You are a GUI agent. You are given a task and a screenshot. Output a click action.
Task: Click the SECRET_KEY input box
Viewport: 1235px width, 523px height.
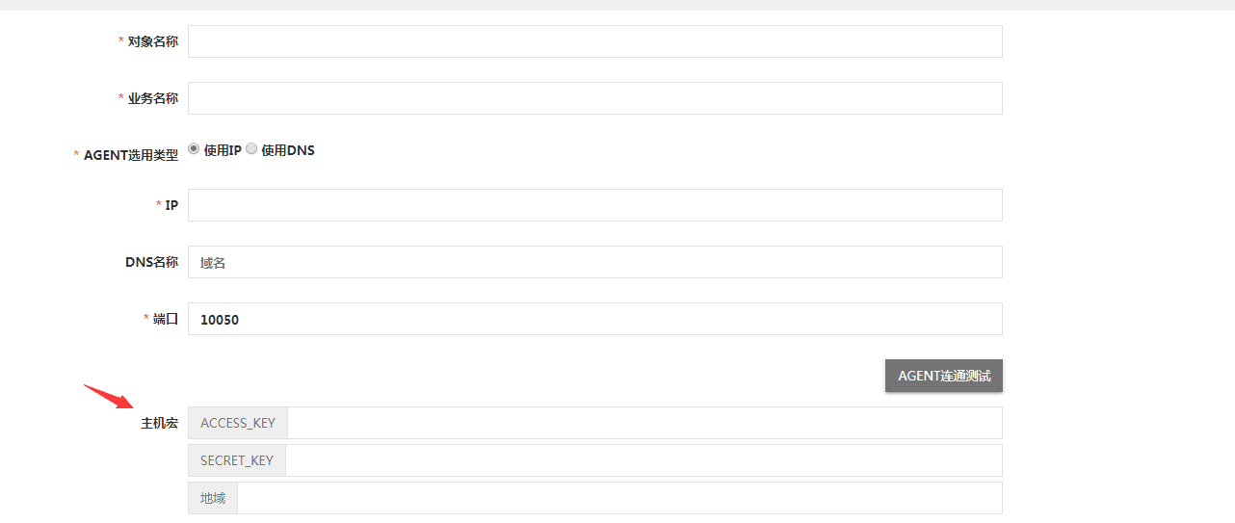tap(644, 460)
